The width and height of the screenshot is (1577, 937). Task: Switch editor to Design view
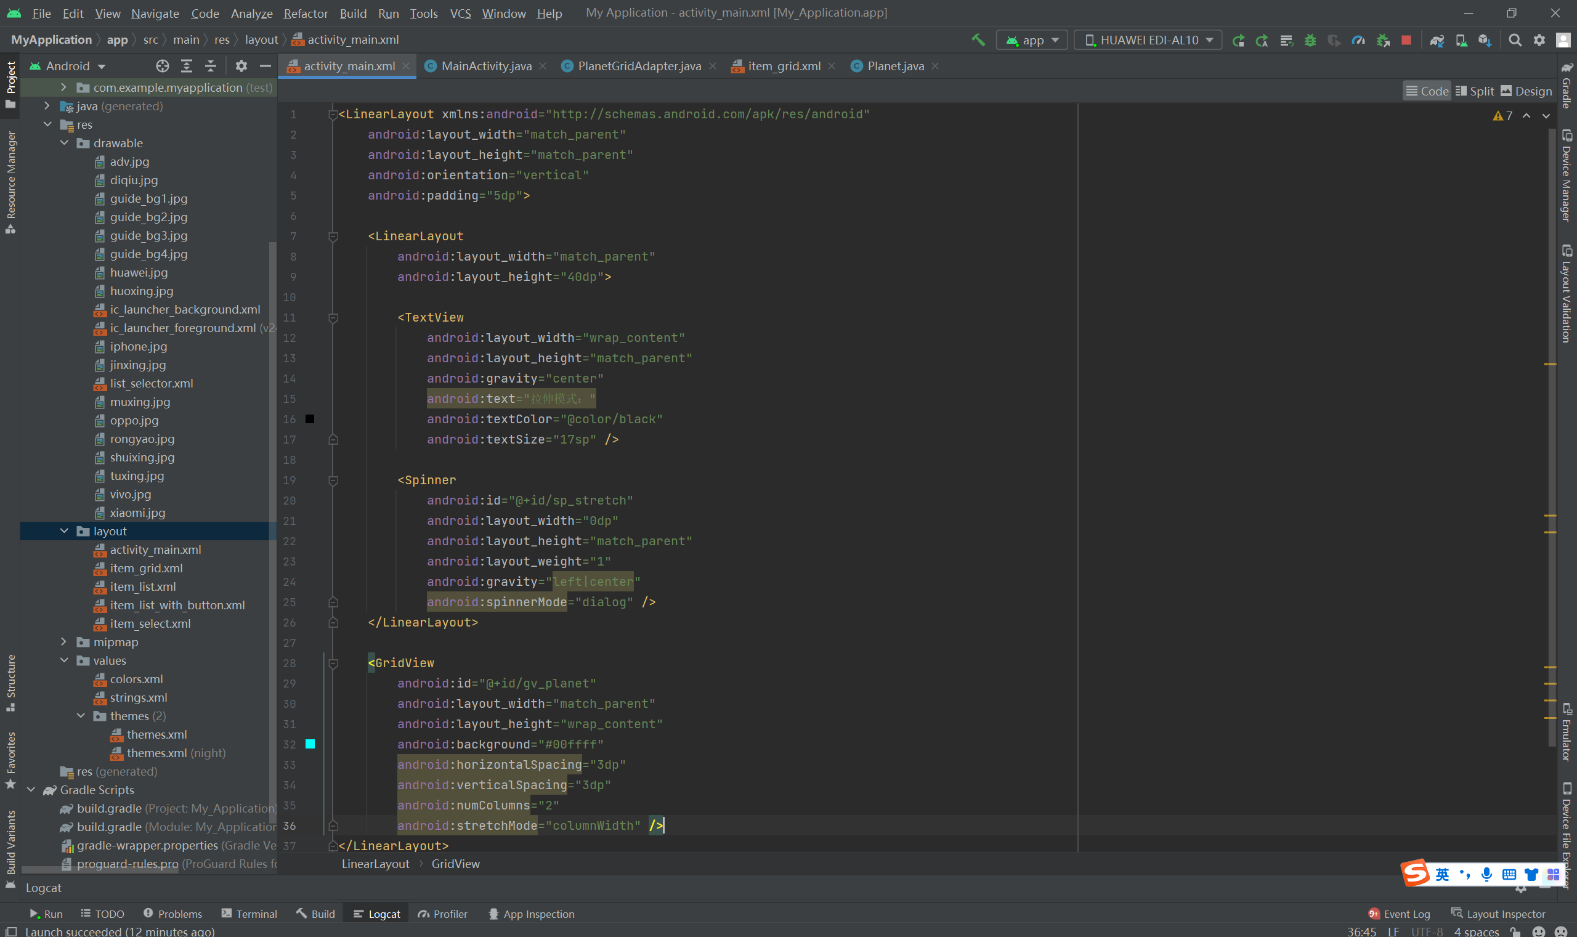[x=1526, y=91]
